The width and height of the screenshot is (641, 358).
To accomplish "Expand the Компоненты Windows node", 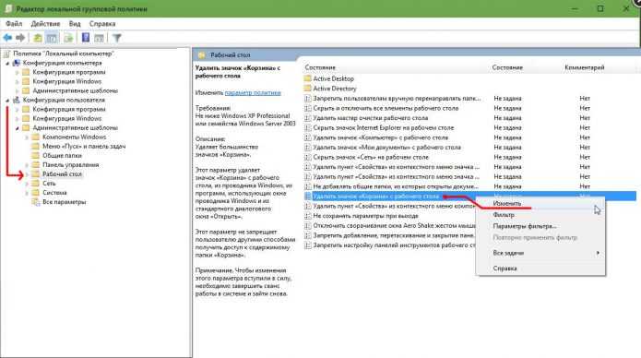I will click(27, 137).
